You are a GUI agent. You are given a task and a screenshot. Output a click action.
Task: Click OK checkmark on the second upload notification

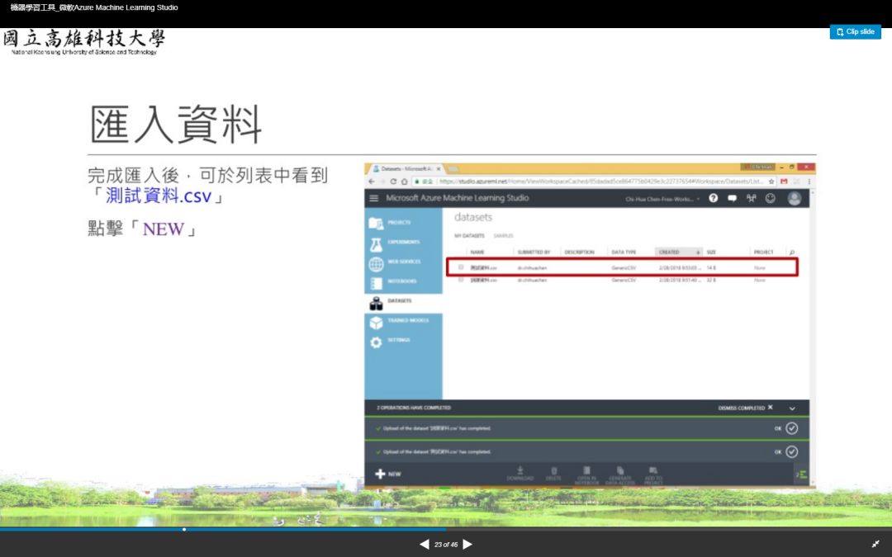pyautogui.click(x=791, y=451)
